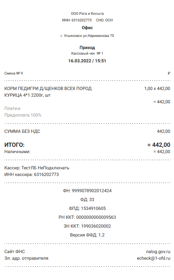Click the Приход heading
Screen dimensions: 174x280
[87, 48]
